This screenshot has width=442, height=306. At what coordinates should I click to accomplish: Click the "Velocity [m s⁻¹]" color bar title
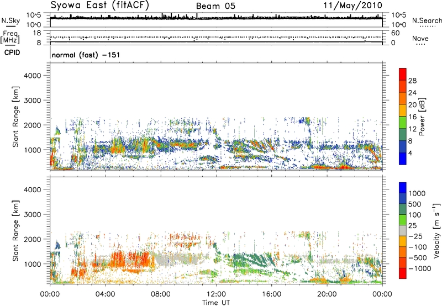[436, 230]
